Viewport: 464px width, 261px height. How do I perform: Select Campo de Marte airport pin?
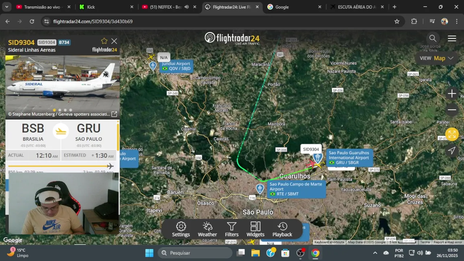260,188
